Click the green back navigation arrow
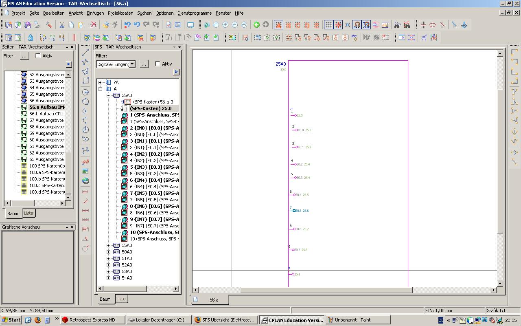Viewport: 521px width, 326px height. (x=256, y=25)
